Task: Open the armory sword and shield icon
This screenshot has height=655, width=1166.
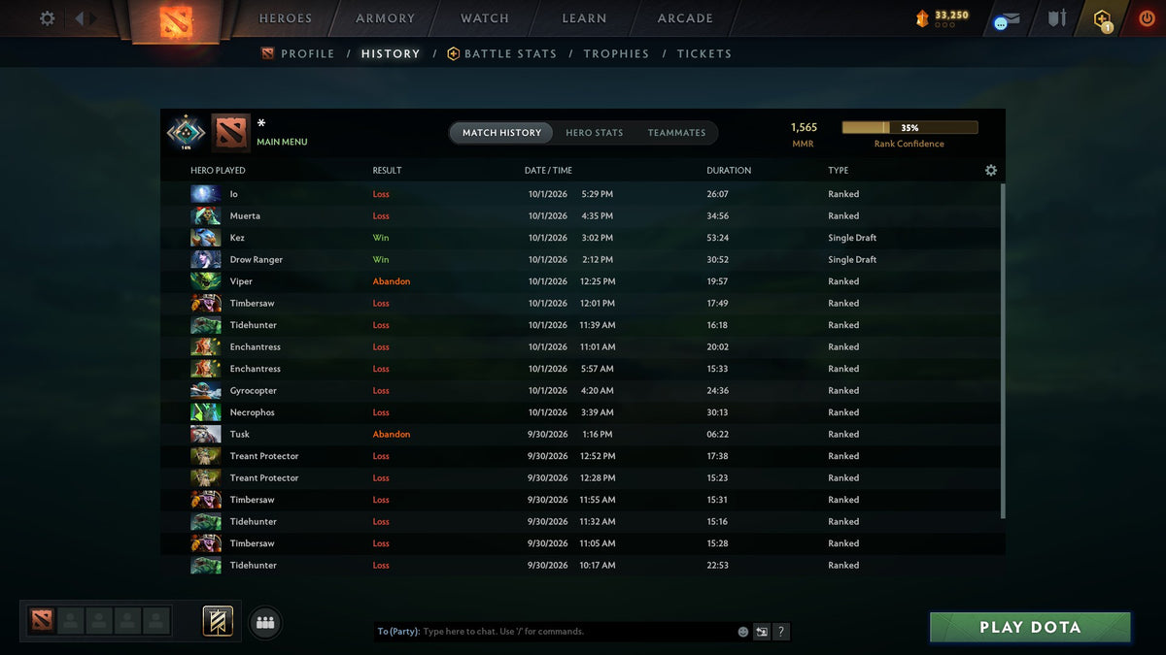Action: click(x=1056, y=18)
